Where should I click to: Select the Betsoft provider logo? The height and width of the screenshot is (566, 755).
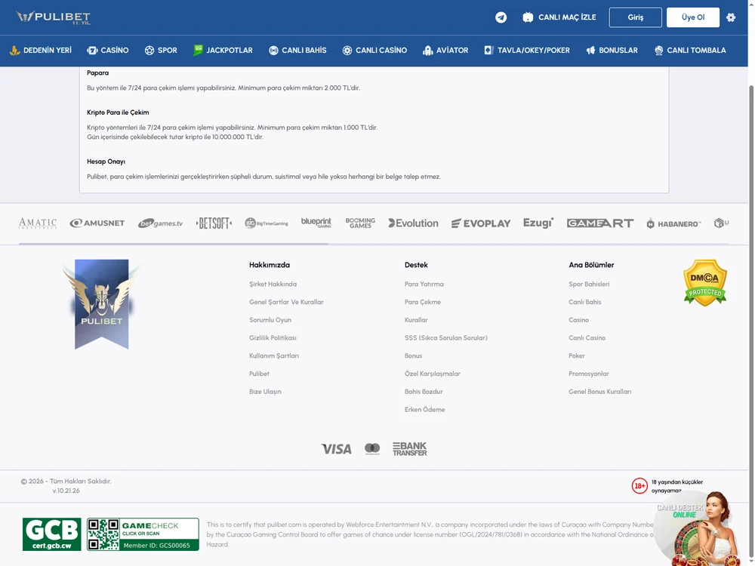(214, 223)
